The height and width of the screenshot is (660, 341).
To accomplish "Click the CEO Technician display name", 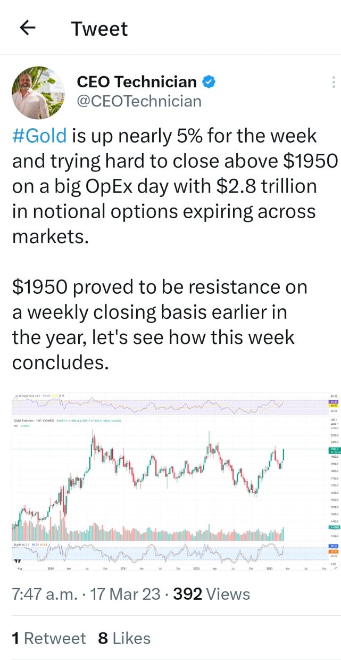I will point(137,82).
